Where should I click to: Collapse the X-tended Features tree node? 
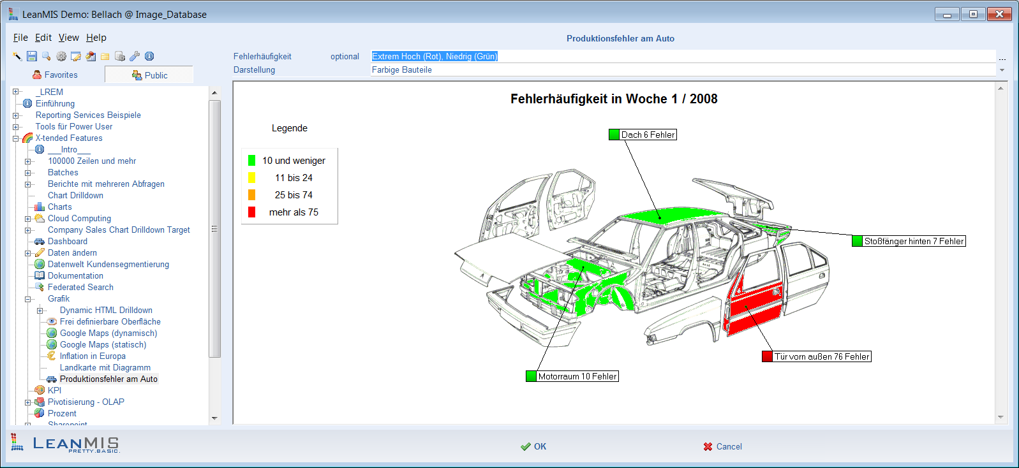[x=16, y=138]
